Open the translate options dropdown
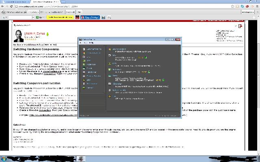Screen dimensions: 260x162 click(x=248, y=12)
